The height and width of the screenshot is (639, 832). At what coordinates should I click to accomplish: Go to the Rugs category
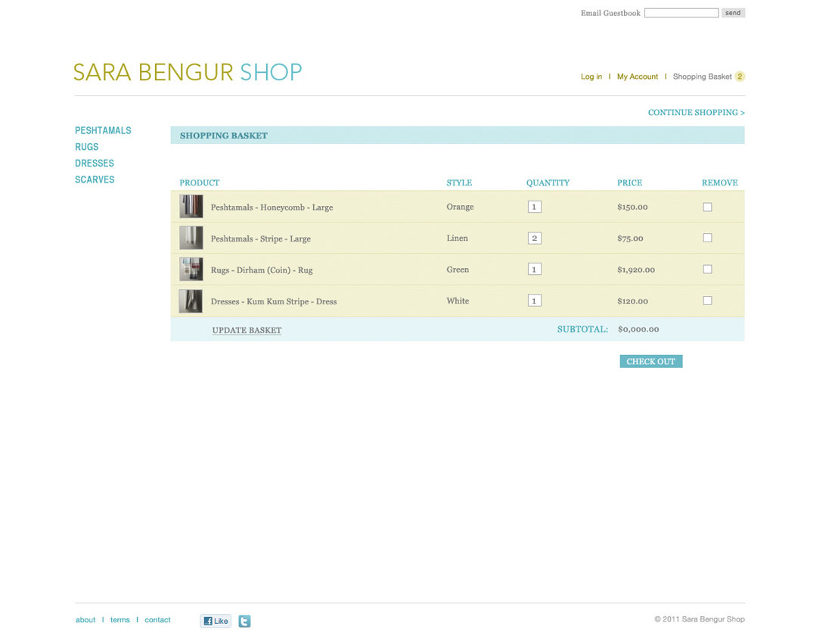(87, 147)
